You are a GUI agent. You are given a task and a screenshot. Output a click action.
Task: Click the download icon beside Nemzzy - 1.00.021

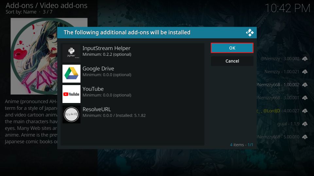305,72
